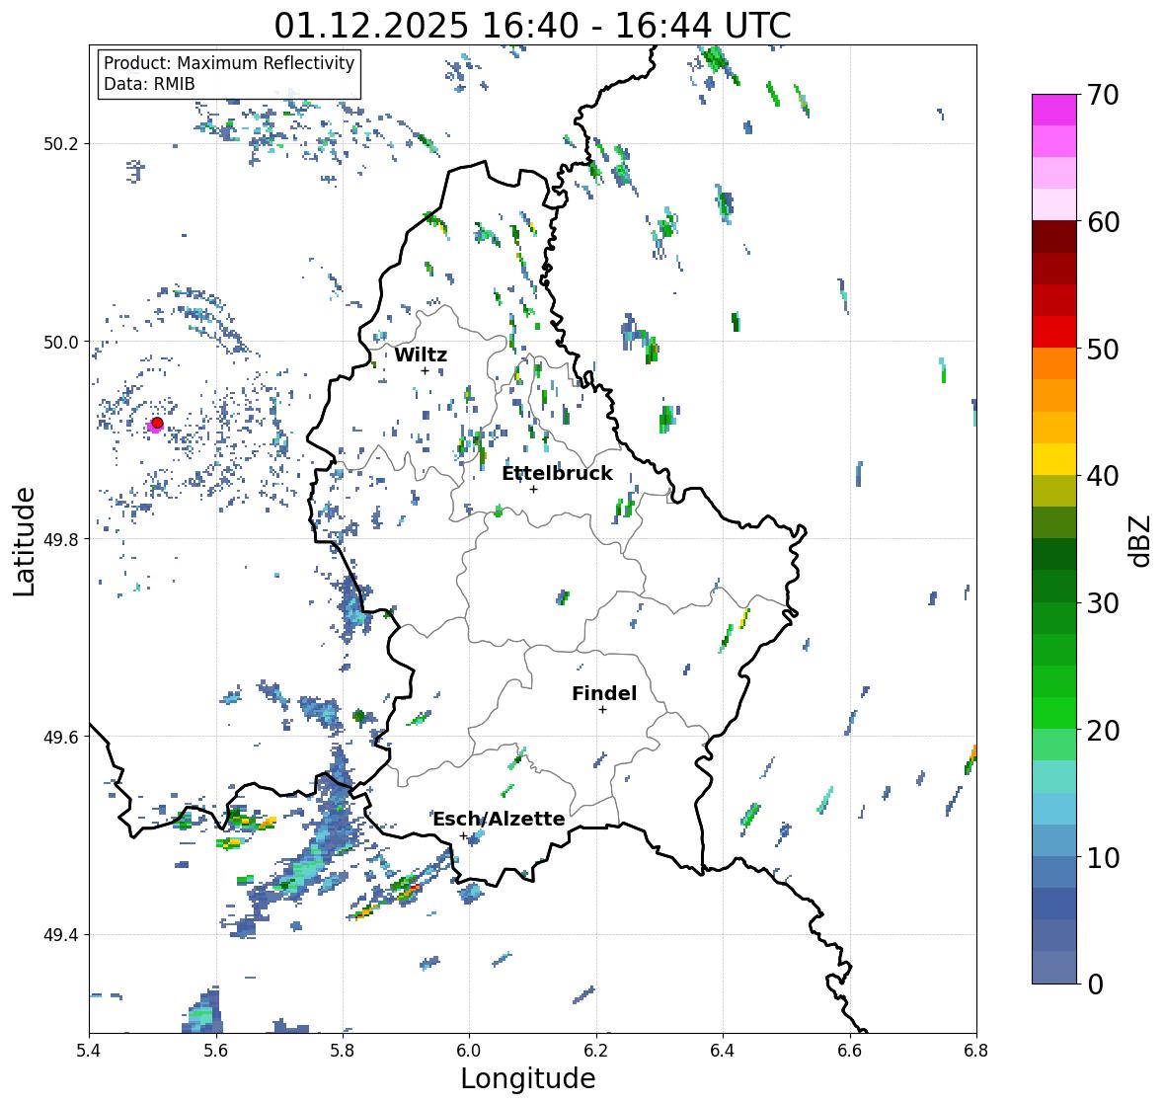This screenshot has height=1103, width=1164.
Task: Select the Findel map label
Action: pos(603,693)
